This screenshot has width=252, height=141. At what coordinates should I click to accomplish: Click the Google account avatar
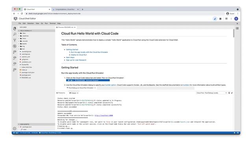click(x=236, y=19)
